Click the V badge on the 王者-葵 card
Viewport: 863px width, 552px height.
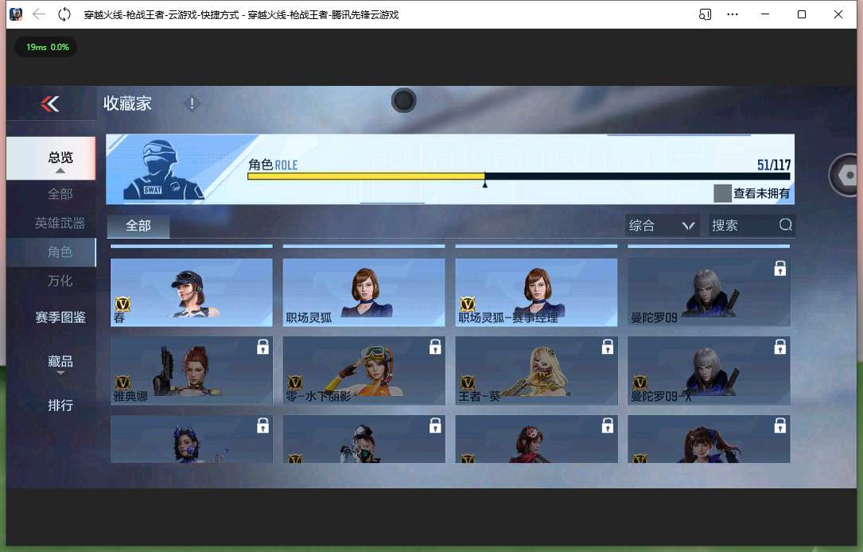click(467, 383)
